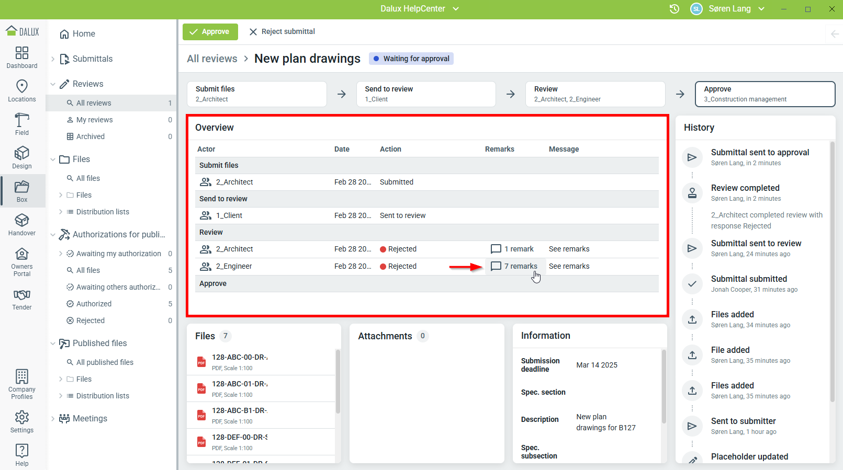
Task: Open the Handover module
Action: click(x=22, y=225)
